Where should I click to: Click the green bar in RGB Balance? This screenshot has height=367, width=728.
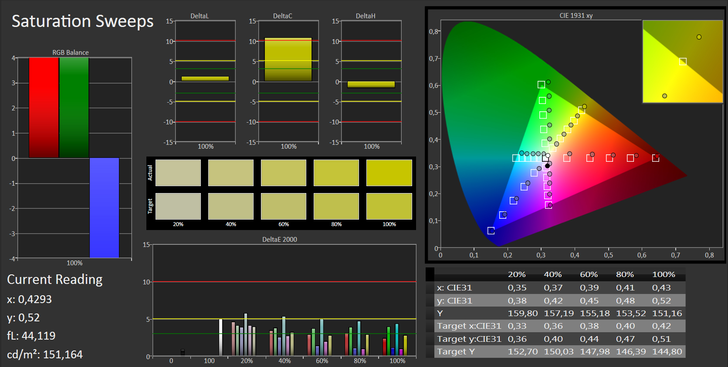[x=74, y=108]
